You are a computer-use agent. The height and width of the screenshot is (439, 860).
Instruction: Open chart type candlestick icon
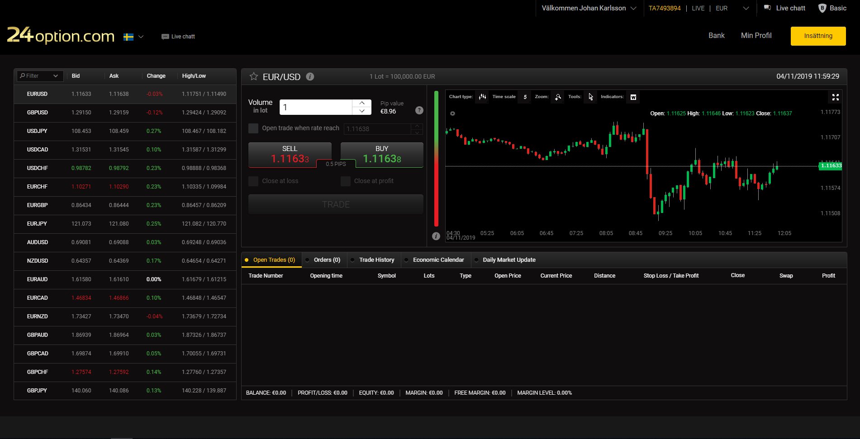point(482,97)
